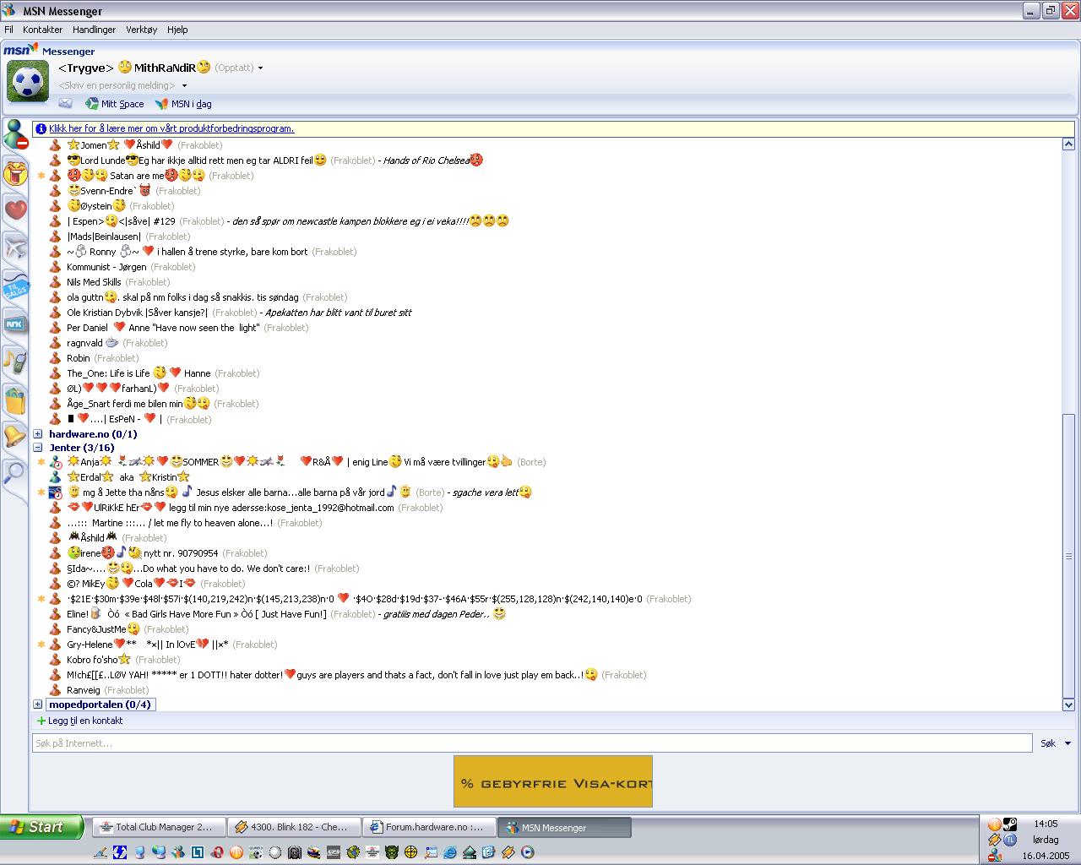This screenshot has width=1081, height=865.
Task: Select contact '|Mads|Beinlausen|'
Action: (120, 237)
